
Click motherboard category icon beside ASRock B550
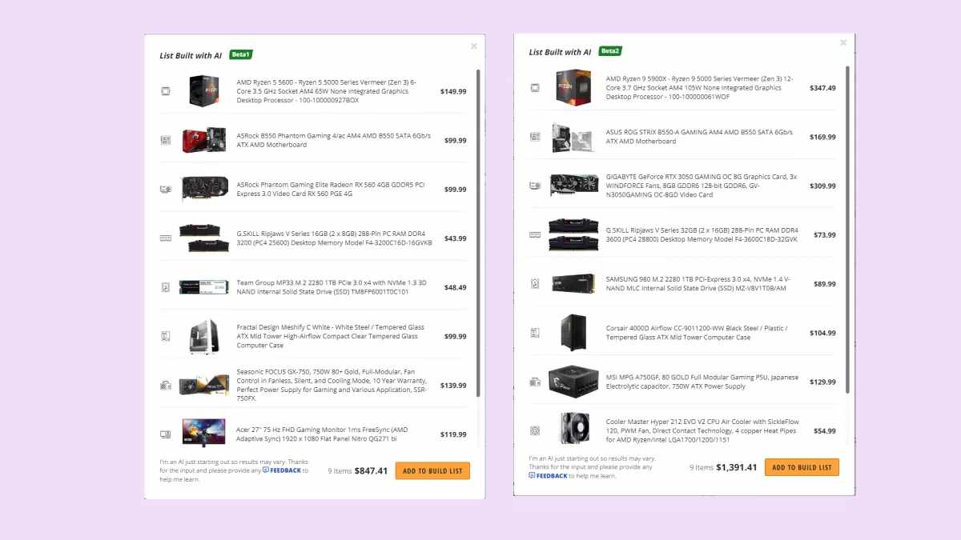tap(166, 140)
